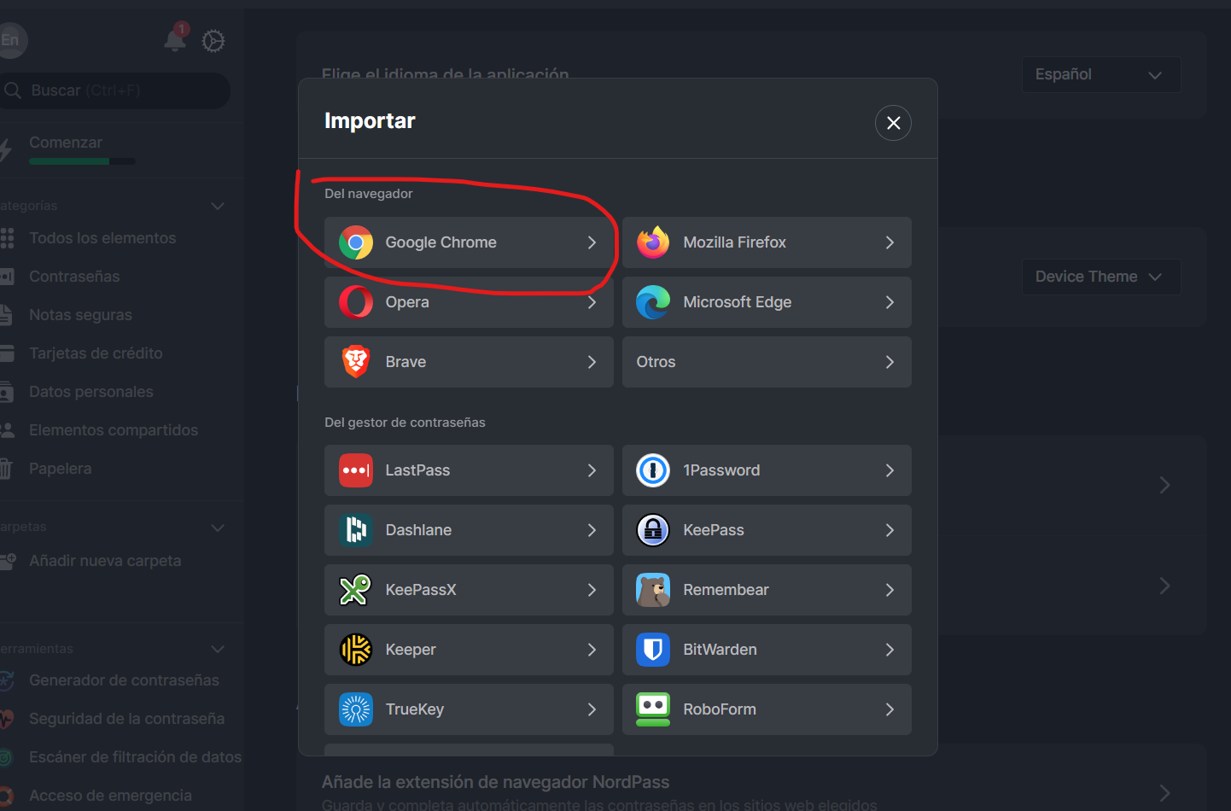Select the LastPass icon

[356, 470]
